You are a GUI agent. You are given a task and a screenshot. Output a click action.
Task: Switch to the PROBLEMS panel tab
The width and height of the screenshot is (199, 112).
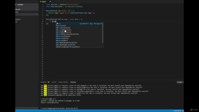[x=44, y=82]
